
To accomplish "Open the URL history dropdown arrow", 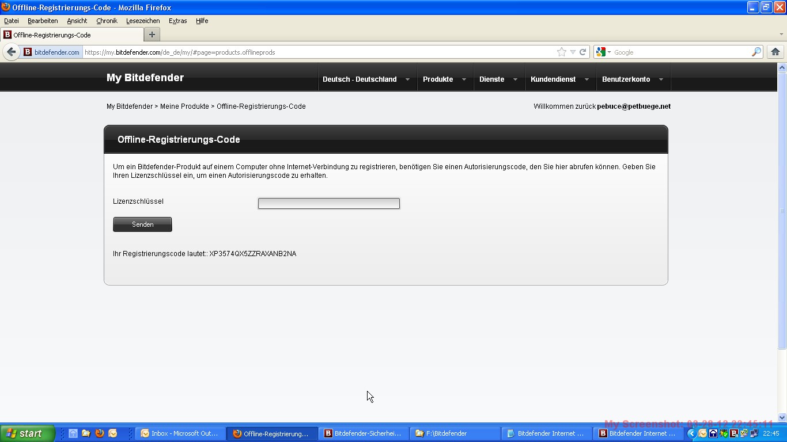I will pyautogui.click(x=573, y=52).
